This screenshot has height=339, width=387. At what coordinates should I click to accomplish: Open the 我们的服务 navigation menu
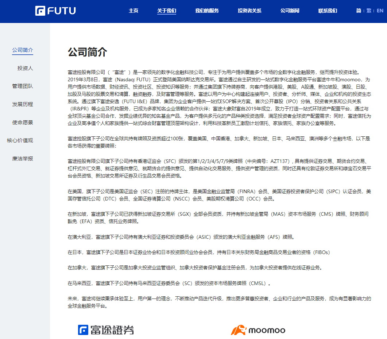coord(206,11)
